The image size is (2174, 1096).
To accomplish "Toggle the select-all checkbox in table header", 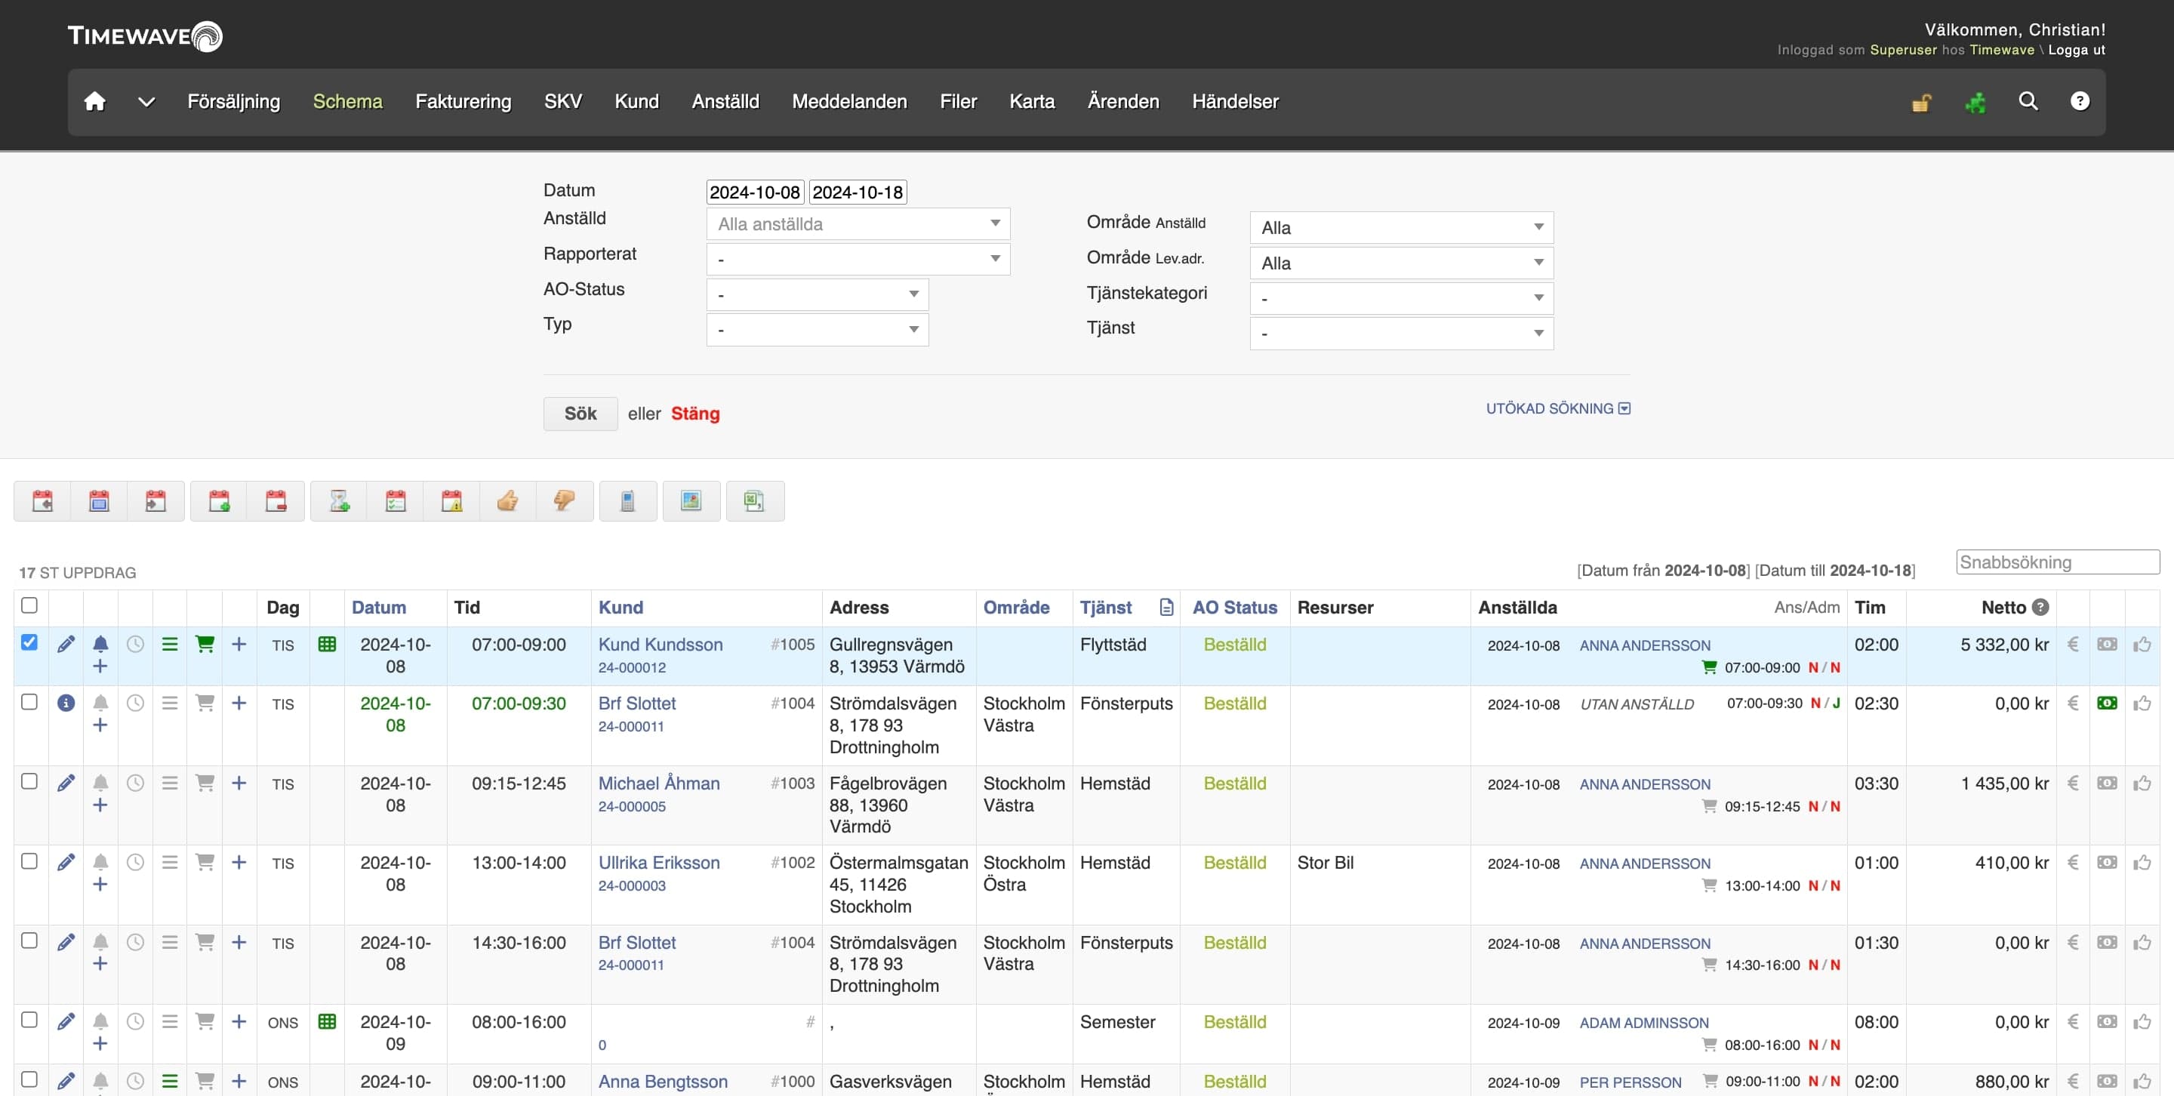I will pyautogui.click(x=29, y=606).
